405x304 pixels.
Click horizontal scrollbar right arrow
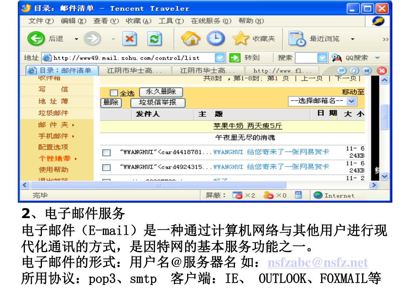pyautogui.click(x=374, y=185)
